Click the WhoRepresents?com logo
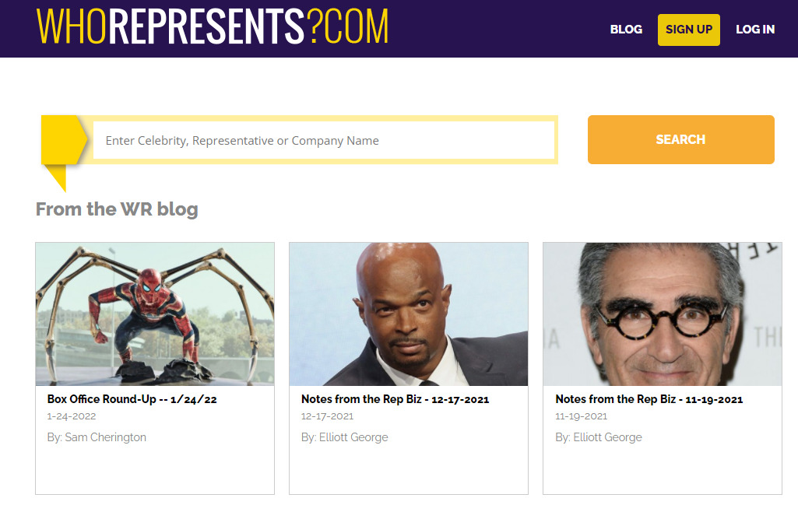This screenshot has height=505, width=798. click(212, 27)
